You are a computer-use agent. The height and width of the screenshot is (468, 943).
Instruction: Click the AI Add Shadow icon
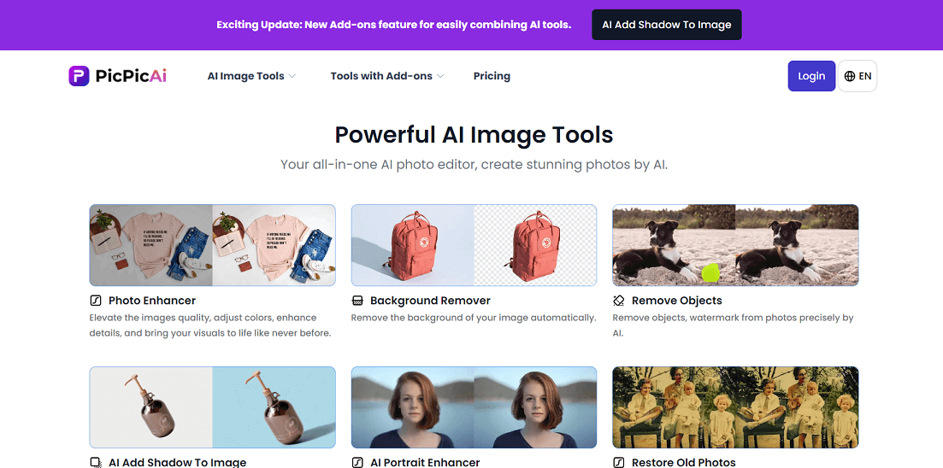click(96, 462)
